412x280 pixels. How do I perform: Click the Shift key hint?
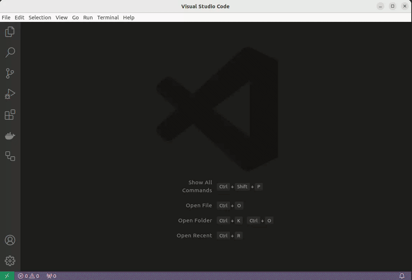click(242, 186)
